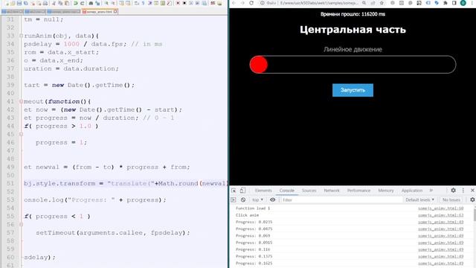Play back the recorded macro icon

[191, 3]
